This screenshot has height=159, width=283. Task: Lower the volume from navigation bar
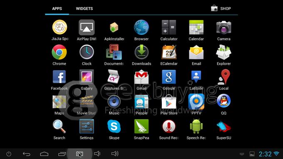[x=97, y=154]
